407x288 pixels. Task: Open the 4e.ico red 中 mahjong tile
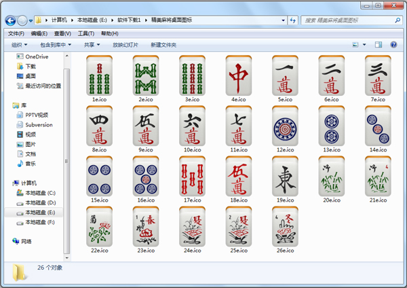pos(238,77)
